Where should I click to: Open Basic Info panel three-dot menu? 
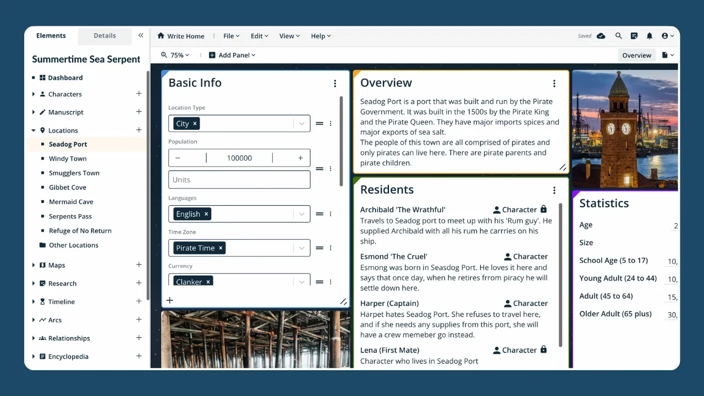pos(335,84)
